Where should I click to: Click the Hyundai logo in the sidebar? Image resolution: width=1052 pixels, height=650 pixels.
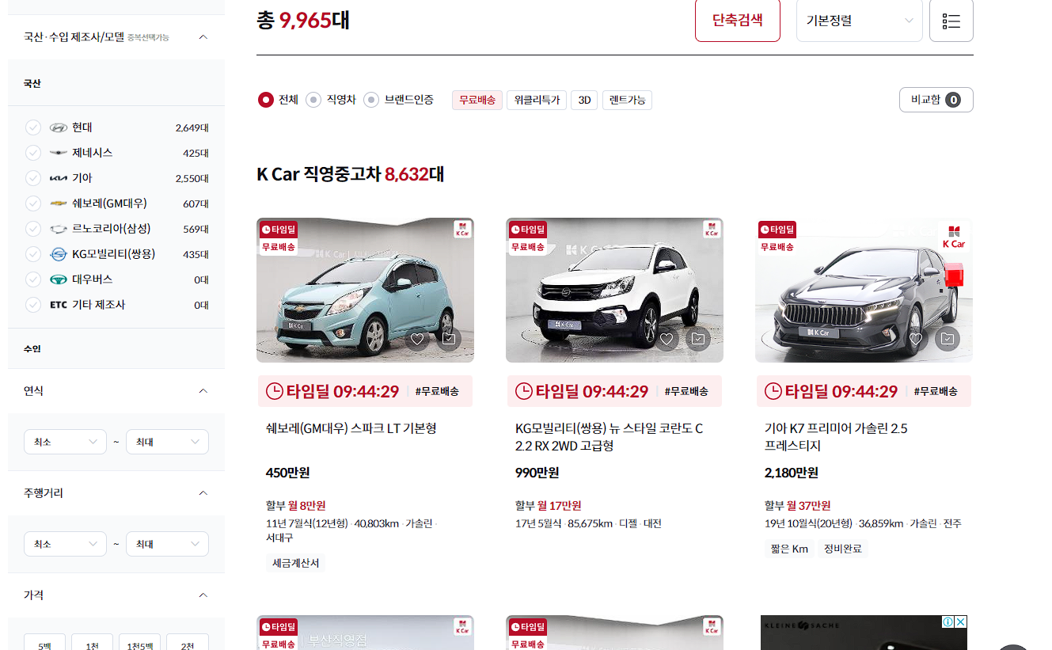click(59, 127)
